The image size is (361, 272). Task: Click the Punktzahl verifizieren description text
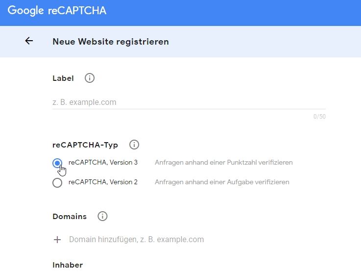[x=223, y=162]
